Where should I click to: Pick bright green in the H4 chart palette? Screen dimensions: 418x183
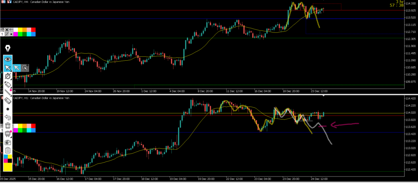20,34
